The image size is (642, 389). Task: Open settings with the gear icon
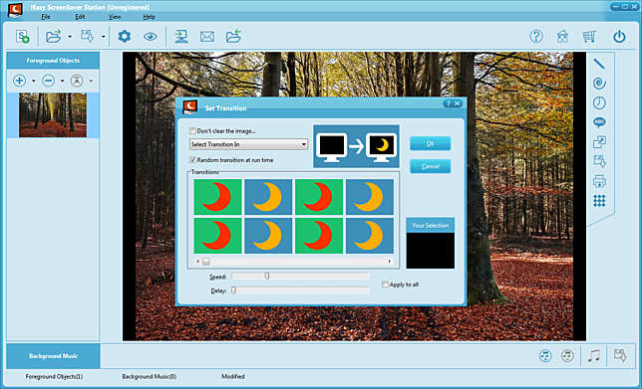(124, 37)
